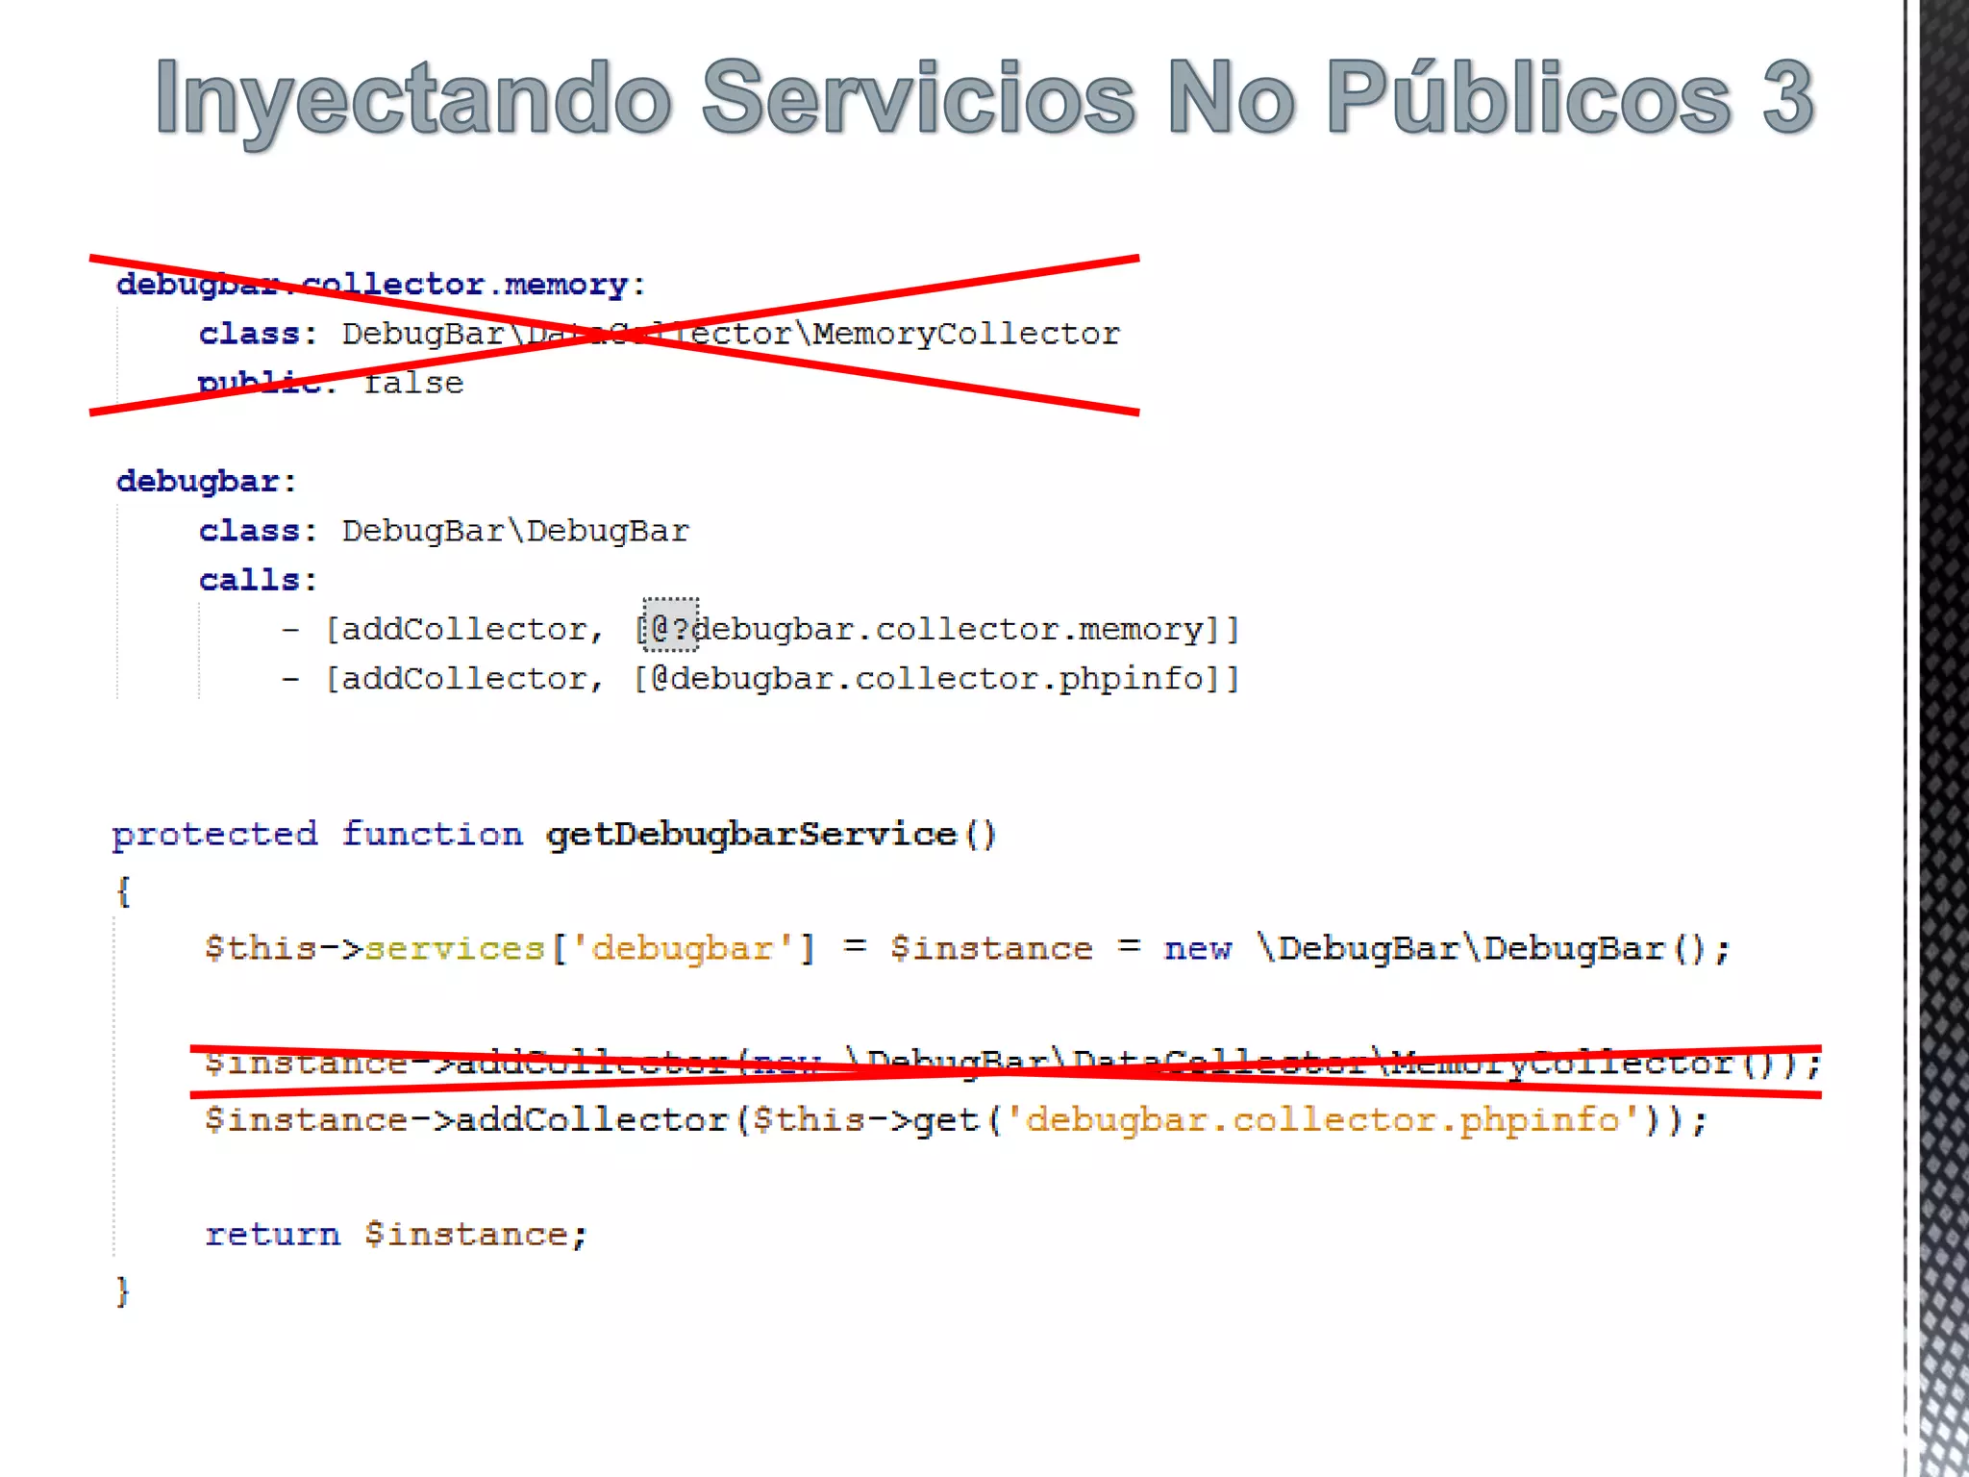The image size is (1969, 1477).
Task: Click the 'new' keyword before \DebugBar\DebugBar()
Action: [x=1197, y=948]
